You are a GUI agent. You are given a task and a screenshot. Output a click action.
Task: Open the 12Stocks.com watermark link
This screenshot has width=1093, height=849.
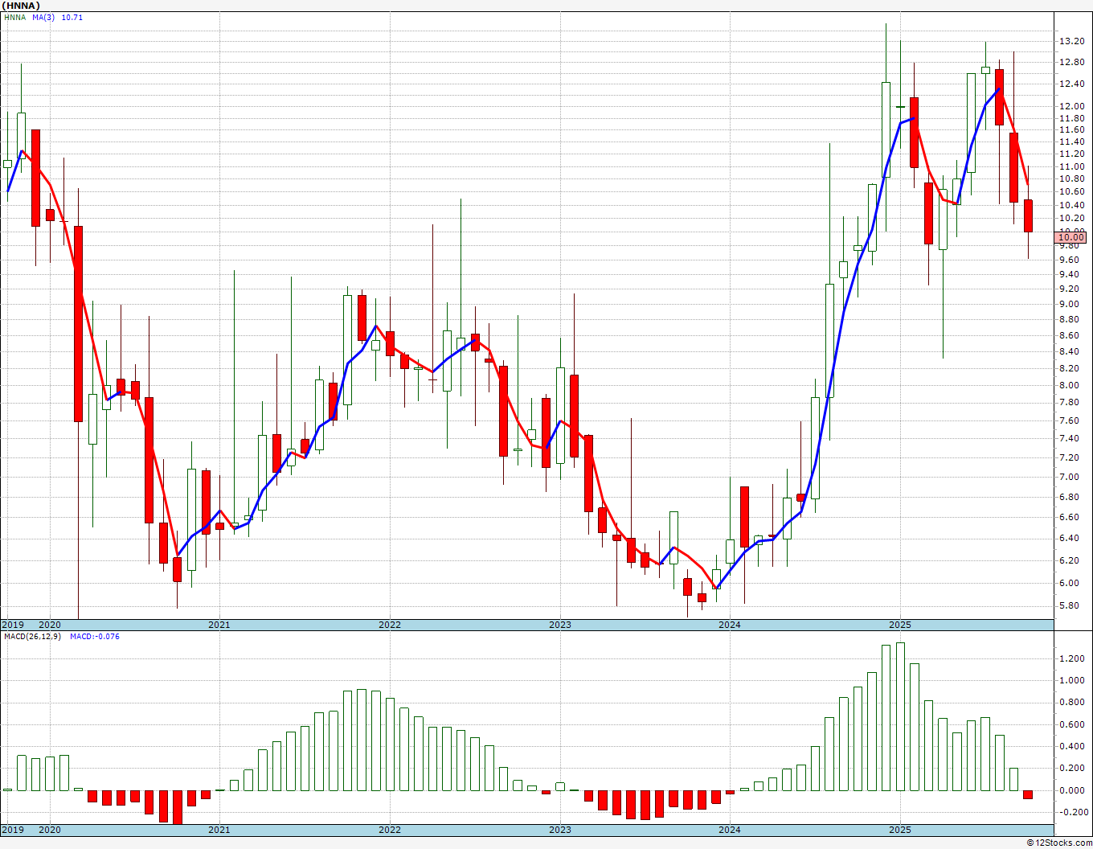(1061, 843)
